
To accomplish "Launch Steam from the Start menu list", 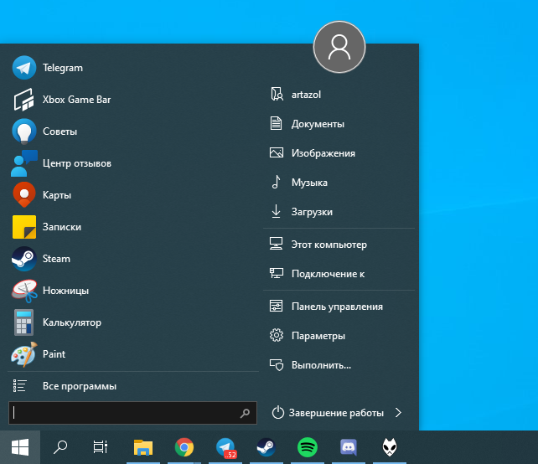I will [x=133, y=259].
